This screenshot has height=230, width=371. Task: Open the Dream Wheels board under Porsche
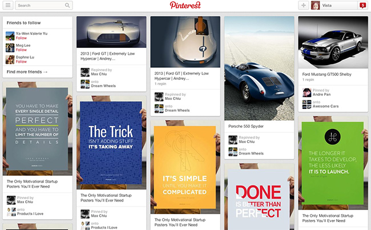[x=251, y=154]
